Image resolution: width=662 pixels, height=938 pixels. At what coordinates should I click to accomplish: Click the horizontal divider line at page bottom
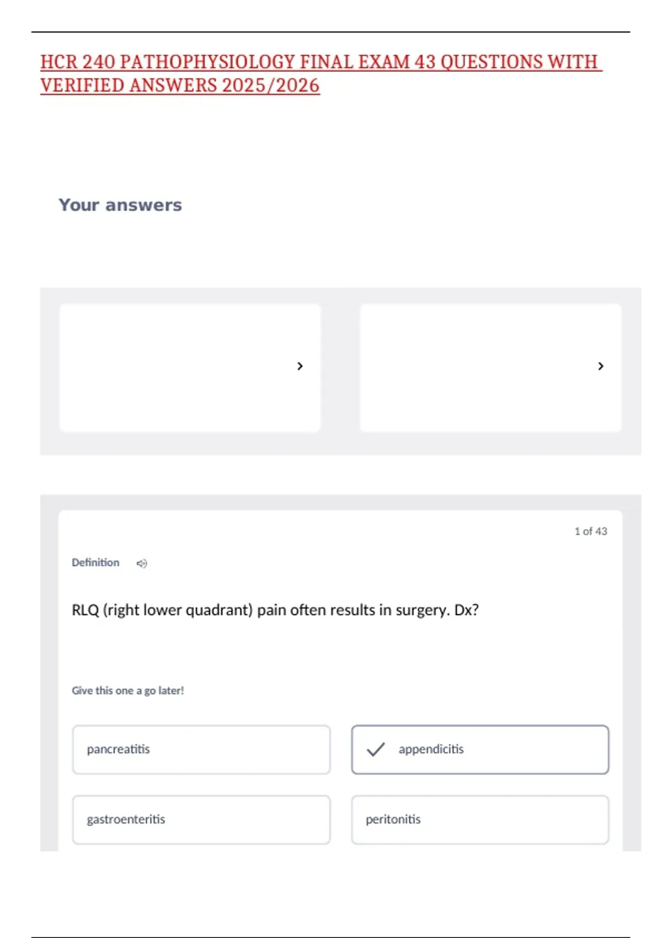coord(330,937)
